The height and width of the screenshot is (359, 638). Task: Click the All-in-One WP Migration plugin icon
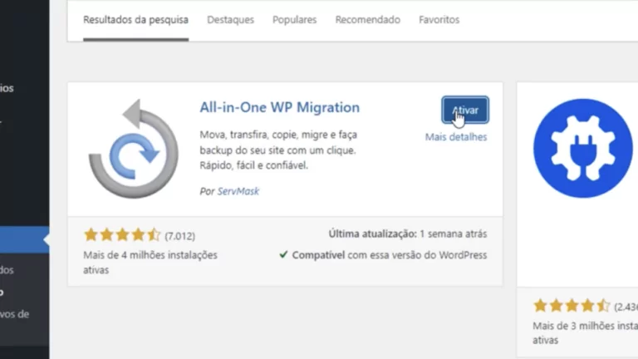point(134,149)
